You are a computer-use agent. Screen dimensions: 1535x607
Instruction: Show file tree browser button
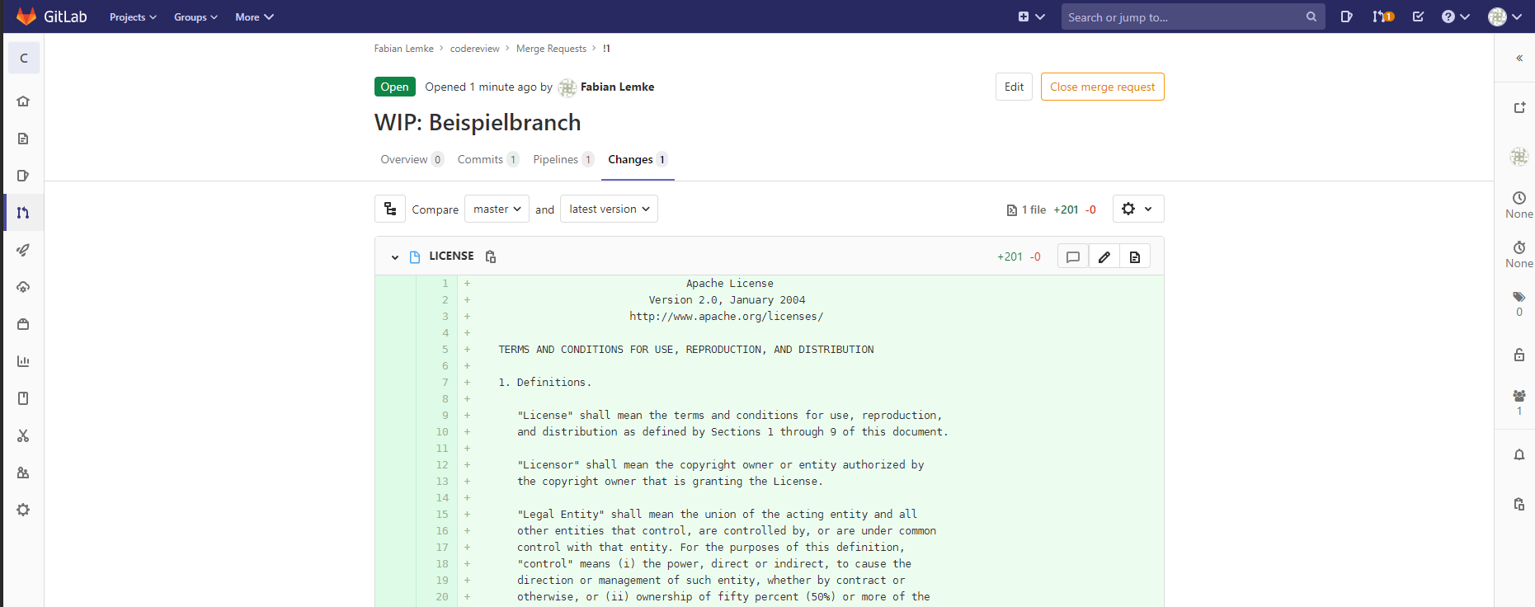tap(390, 209)
